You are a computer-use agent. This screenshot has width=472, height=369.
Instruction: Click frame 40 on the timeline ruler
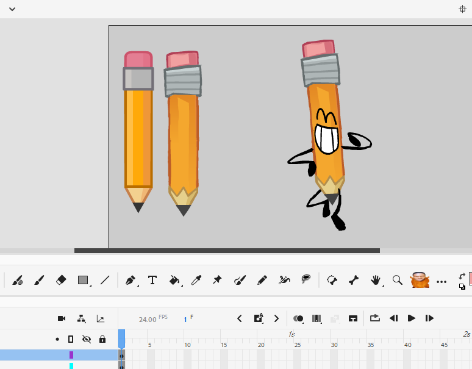(407, 345)
